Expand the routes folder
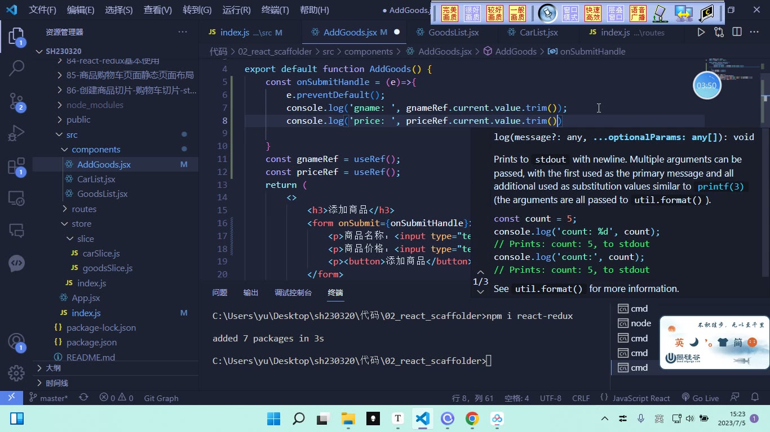770x432 pixels. [x=84, y=209]
